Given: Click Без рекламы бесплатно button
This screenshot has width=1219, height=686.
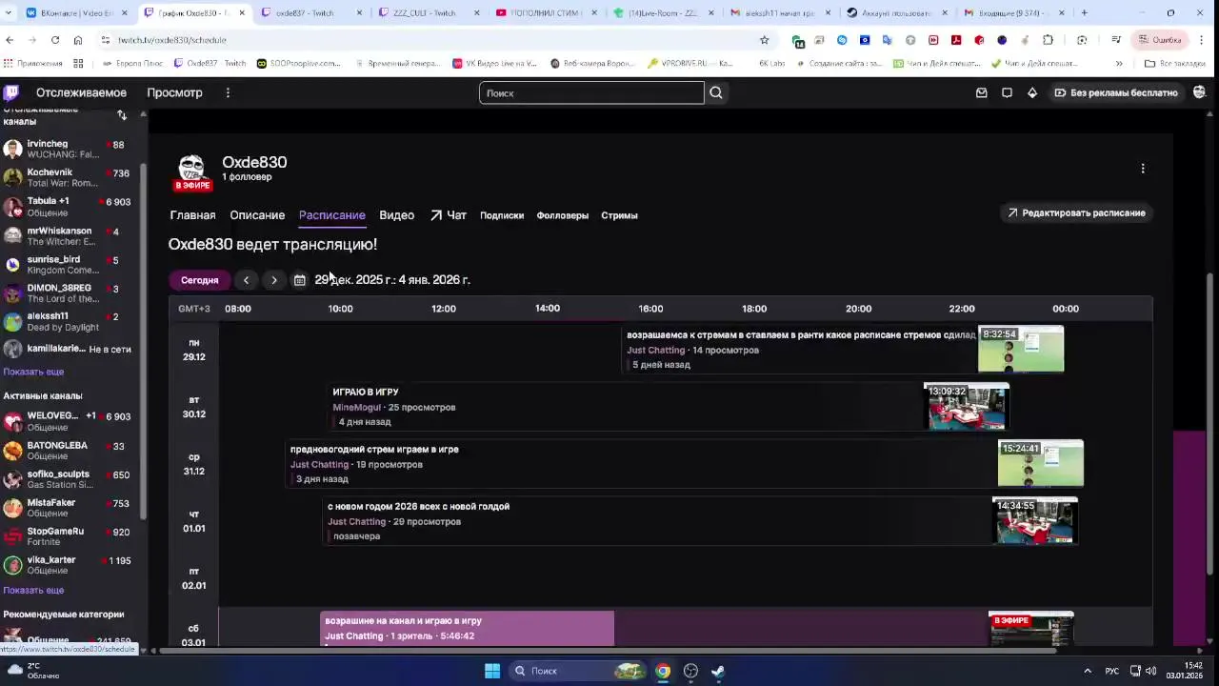Looking at the screenshot, I should coord(1116,92).
